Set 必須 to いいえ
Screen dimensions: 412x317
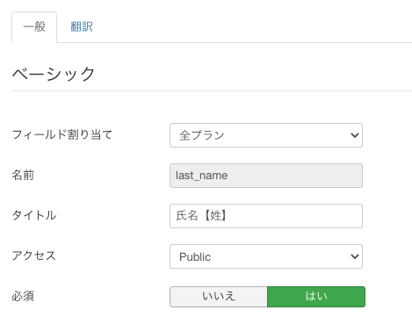tap(219, 297)
